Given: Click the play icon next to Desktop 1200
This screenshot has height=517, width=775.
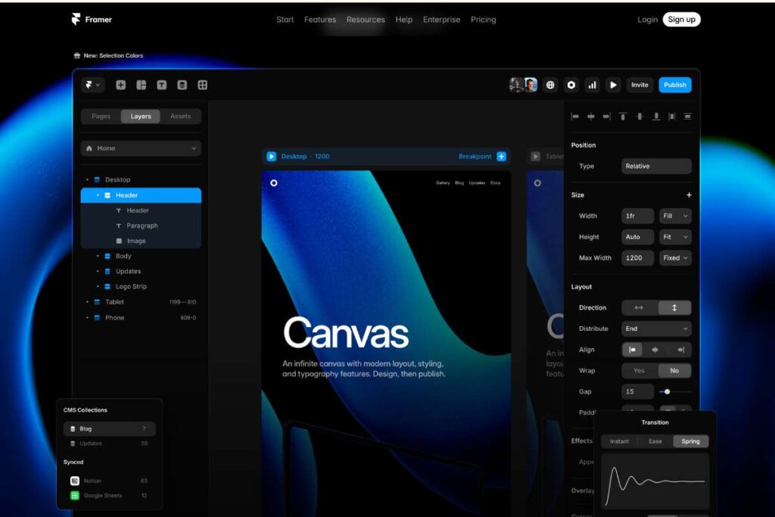Looking at the screenshot, I should [x=272, y=156].
